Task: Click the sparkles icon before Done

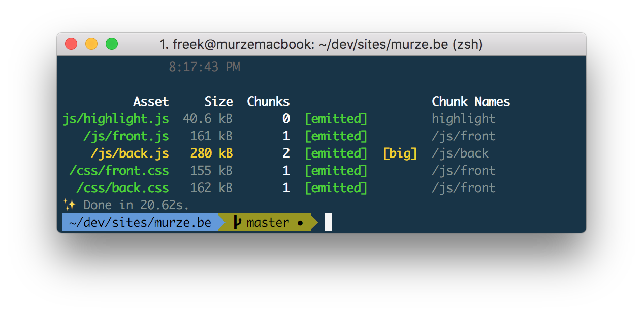Action: (x=69, y=205)
